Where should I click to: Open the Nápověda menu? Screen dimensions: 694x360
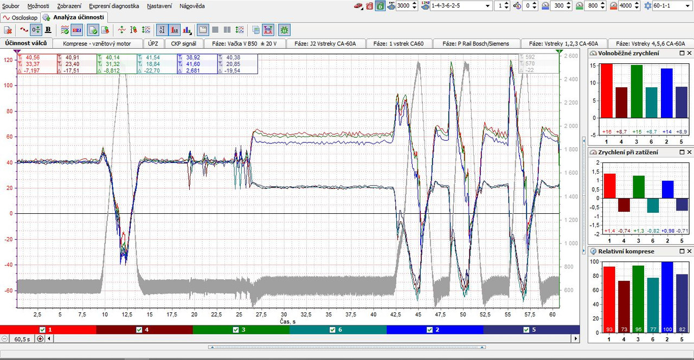tap(192, 6)
